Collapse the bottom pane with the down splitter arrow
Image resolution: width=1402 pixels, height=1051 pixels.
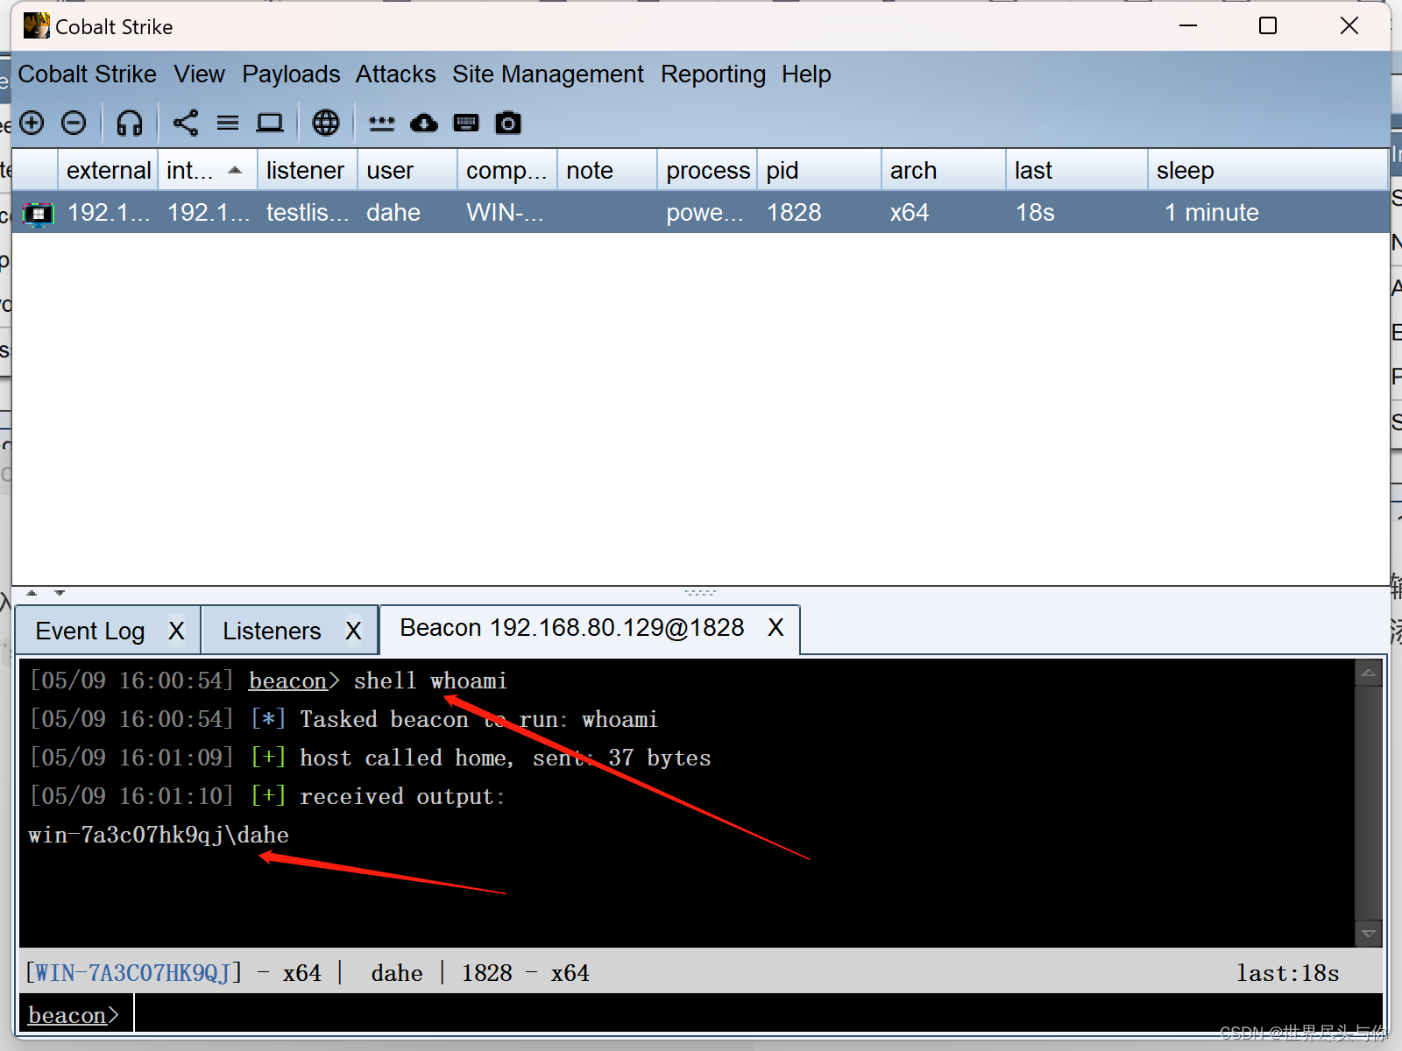pos(60,593)
